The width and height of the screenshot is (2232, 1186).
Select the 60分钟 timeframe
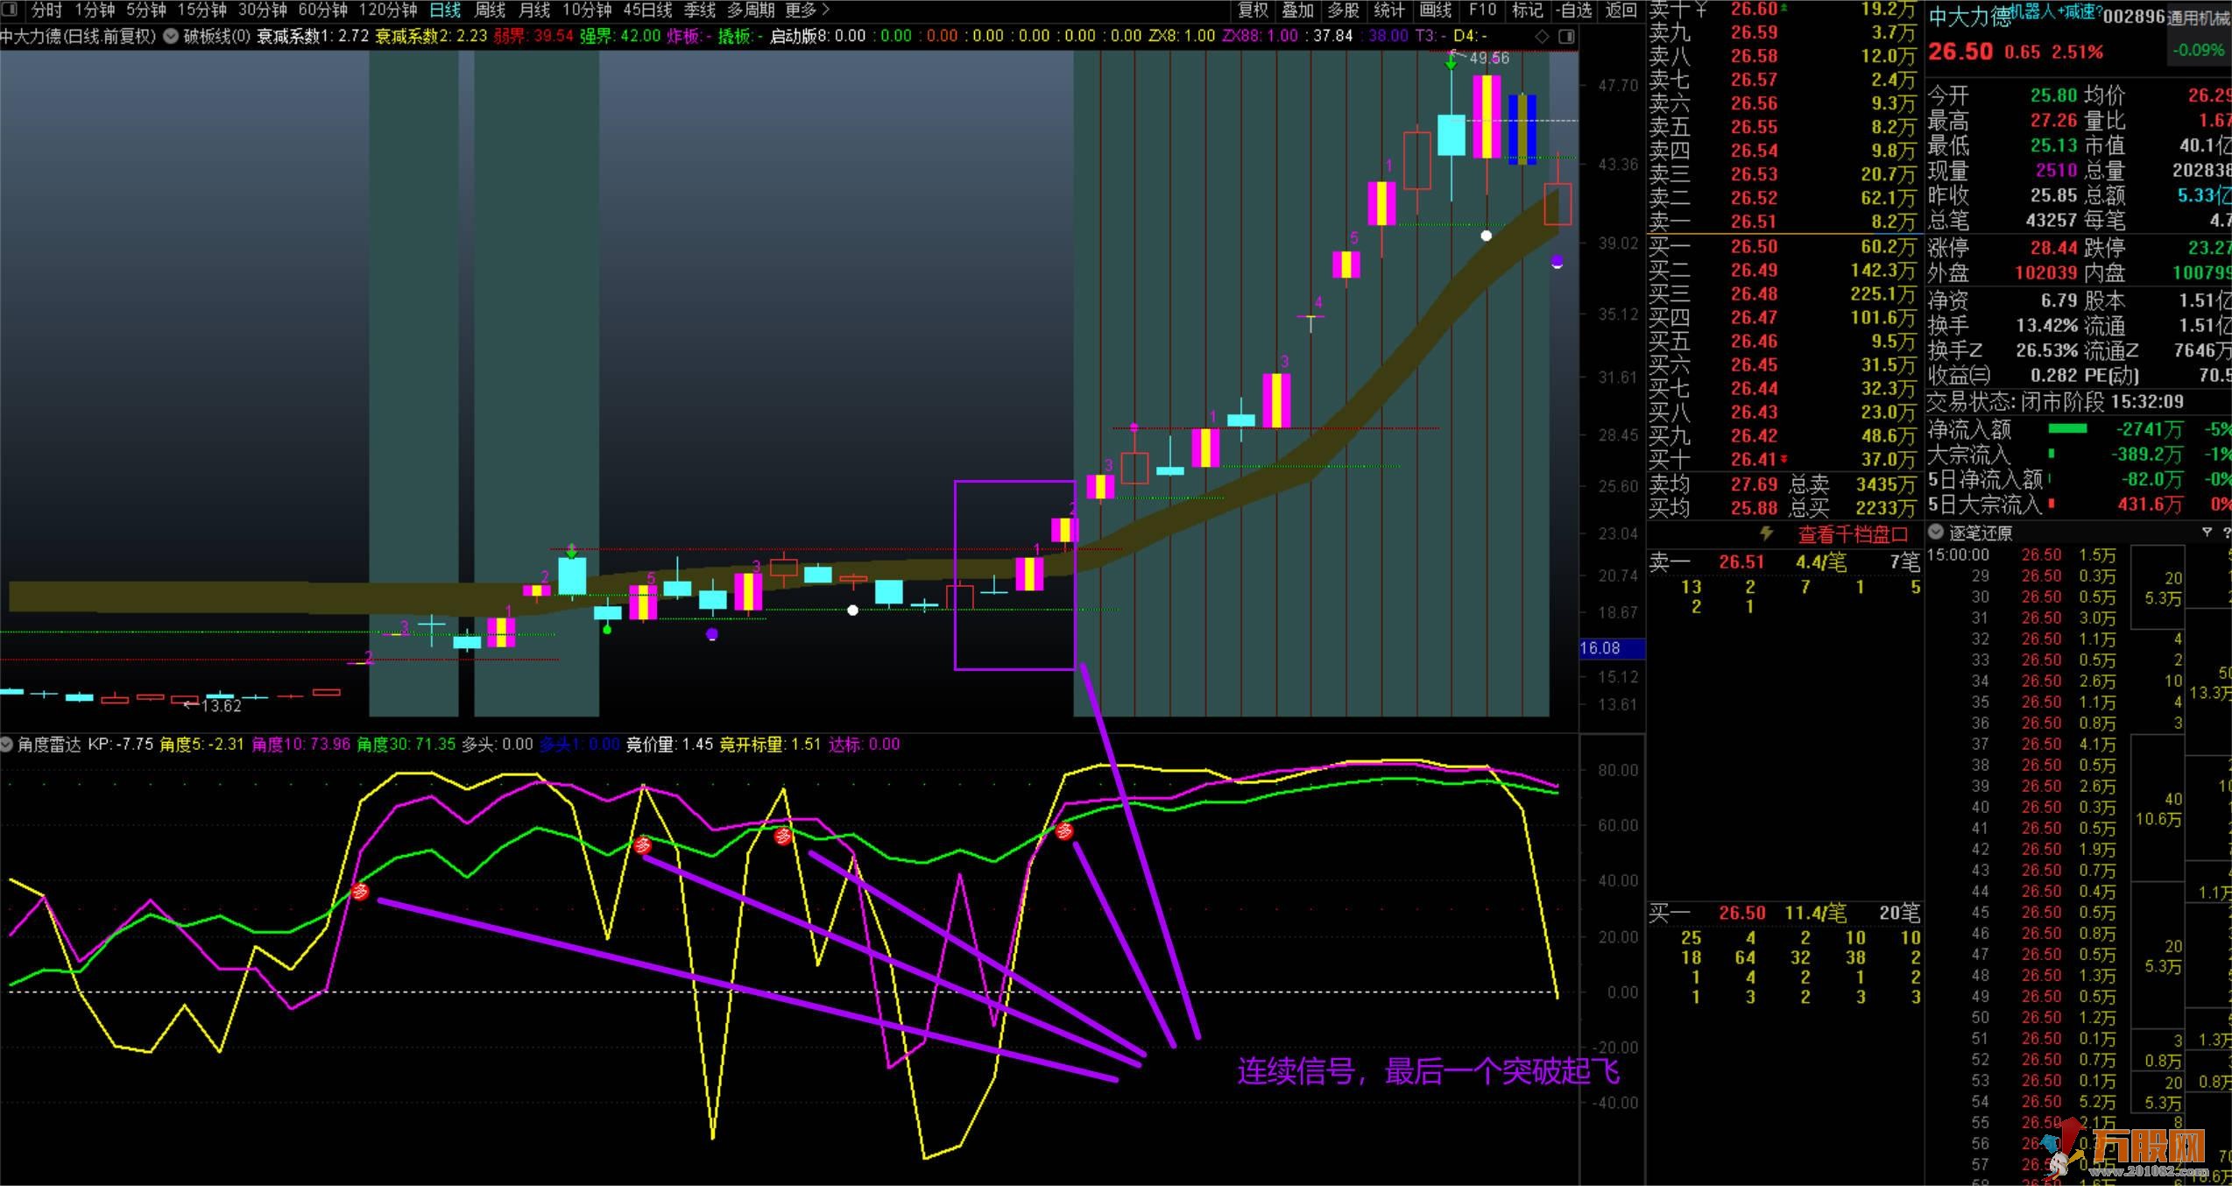322,11
